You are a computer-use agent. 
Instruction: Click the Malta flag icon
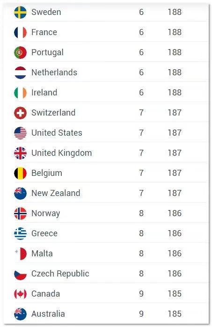coord(20,254)
